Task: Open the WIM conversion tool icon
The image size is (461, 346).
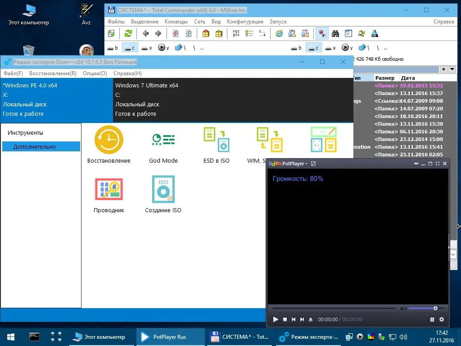Action: 269,140
